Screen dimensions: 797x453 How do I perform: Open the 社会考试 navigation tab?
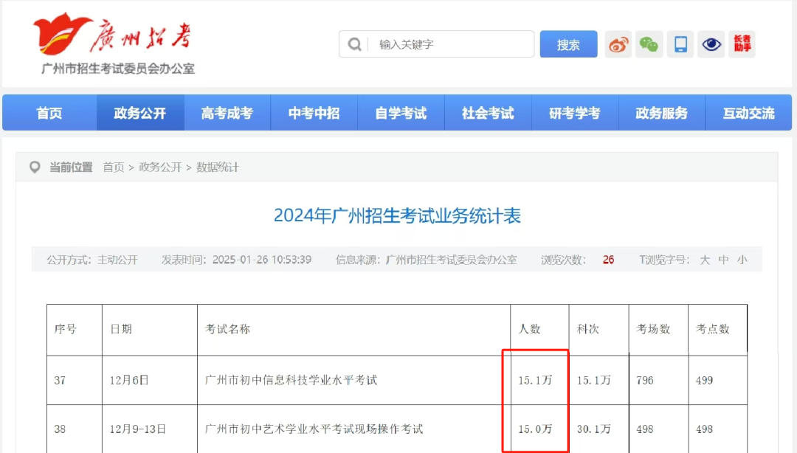tap(488, 113)
